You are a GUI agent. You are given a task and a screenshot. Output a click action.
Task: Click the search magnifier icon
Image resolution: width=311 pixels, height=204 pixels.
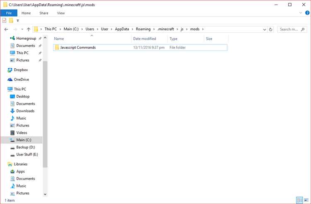[x=303, y=29]
